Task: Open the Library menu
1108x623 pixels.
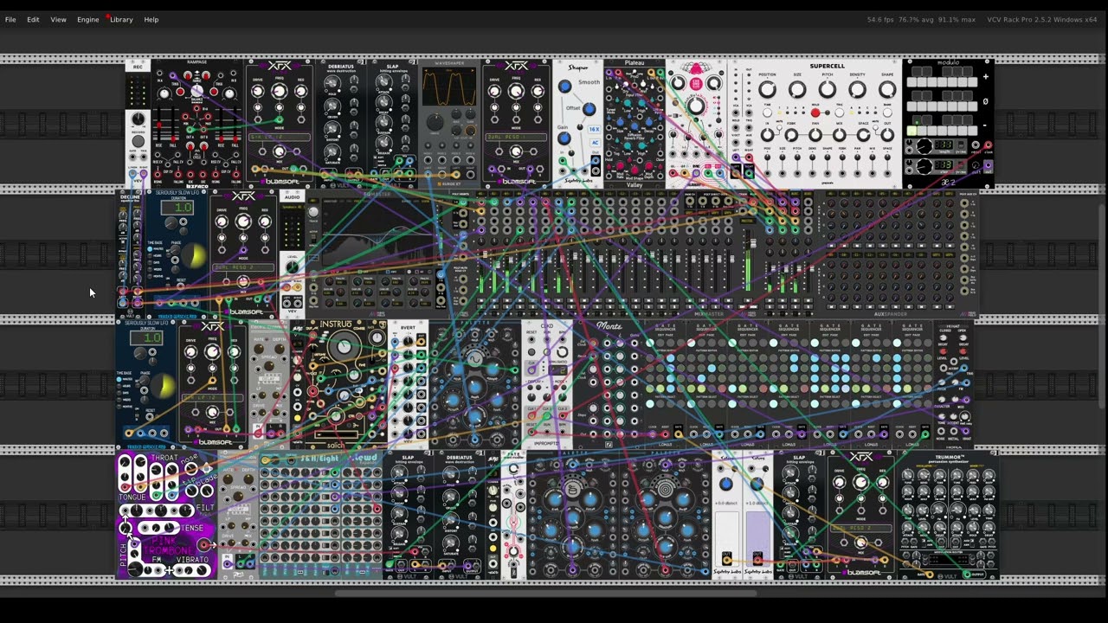Action: click(121, 19)
